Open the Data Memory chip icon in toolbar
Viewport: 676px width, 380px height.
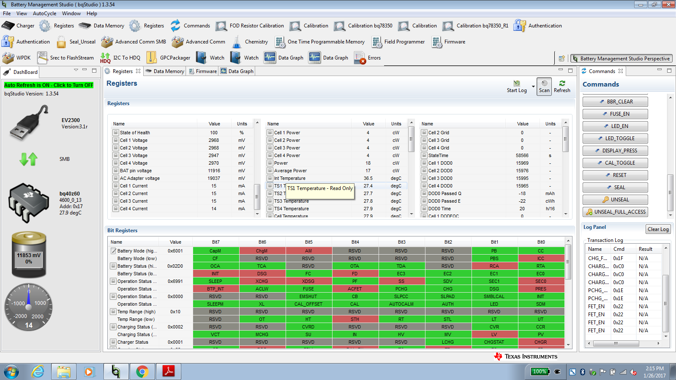point(84,26)
